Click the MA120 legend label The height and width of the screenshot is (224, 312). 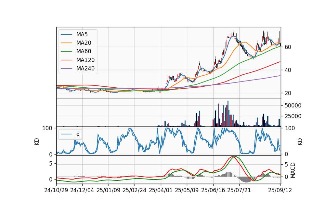point(85,60)
